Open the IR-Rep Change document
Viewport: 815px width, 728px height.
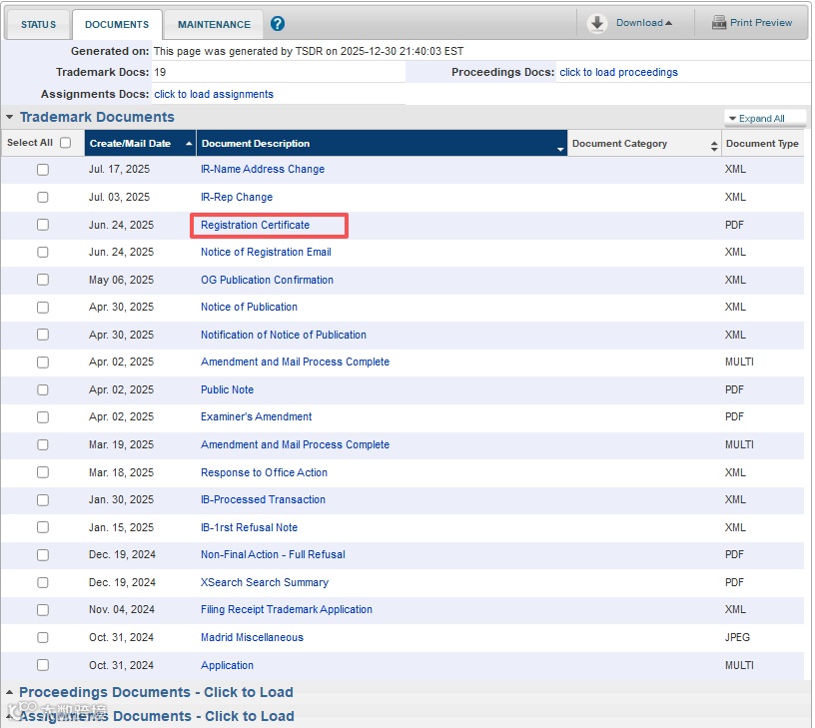(237, 197)
